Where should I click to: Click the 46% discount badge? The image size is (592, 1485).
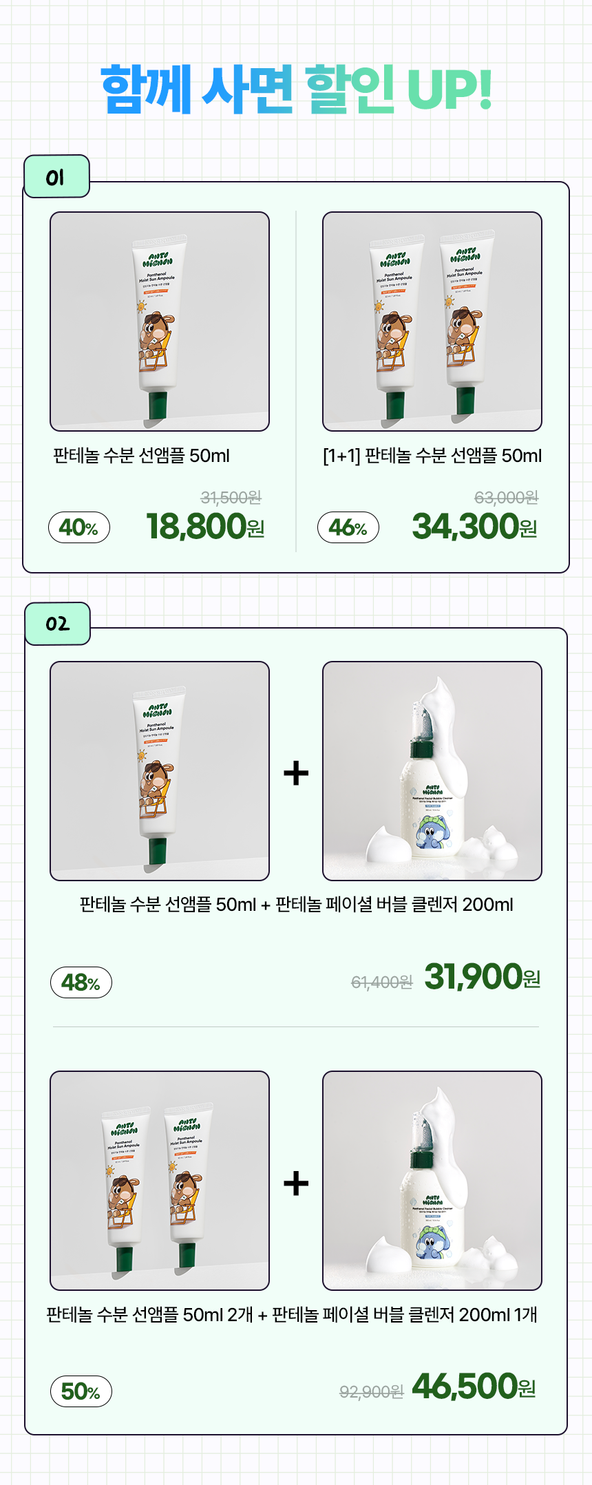(348, 527)
